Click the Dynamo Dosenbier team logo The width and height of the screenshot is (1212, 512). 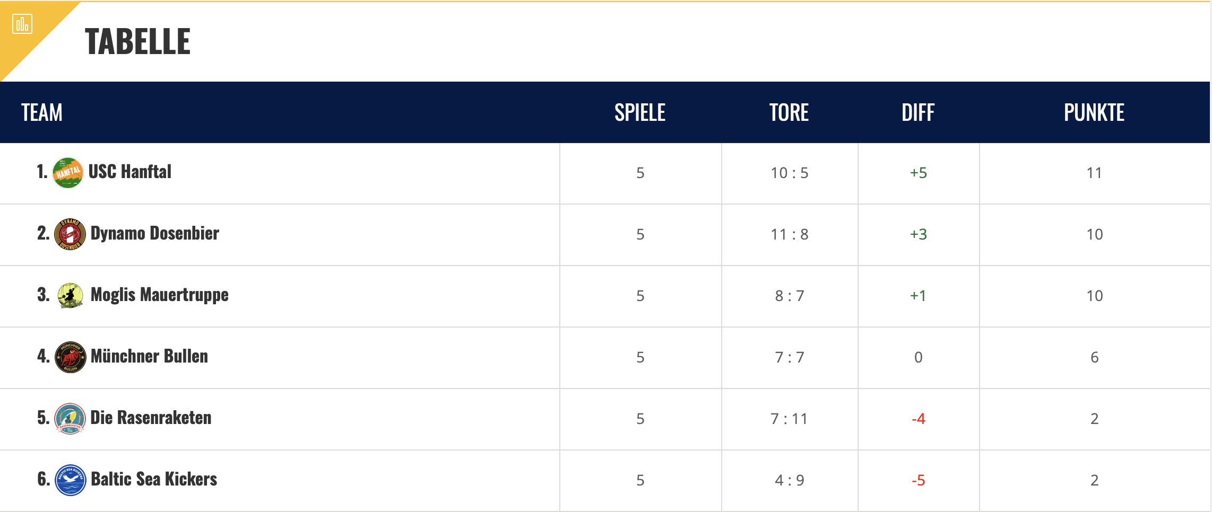(70, 234)
